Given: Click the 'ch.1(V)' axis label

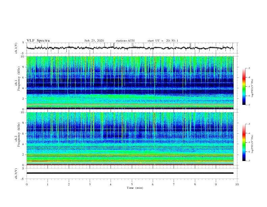Looking at the screenshot, I should pos(16,48).
